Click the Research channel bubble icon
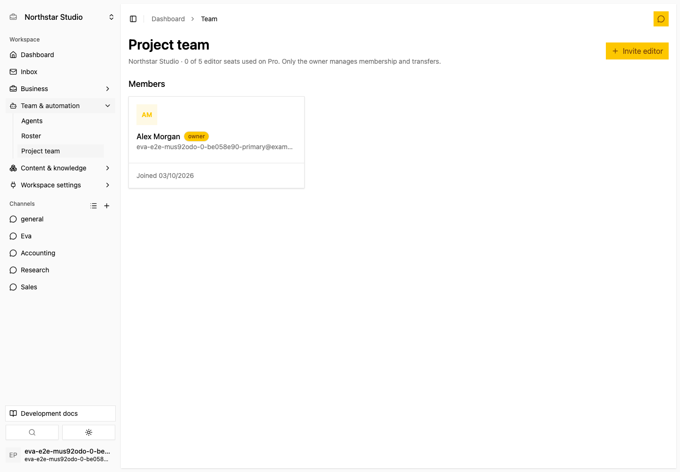680x472 pixels. (x=13, y=270)
